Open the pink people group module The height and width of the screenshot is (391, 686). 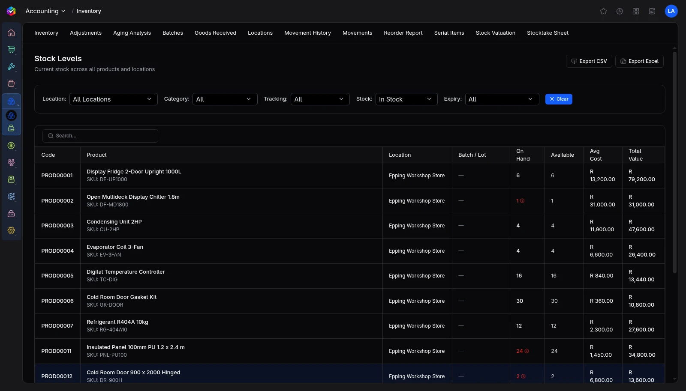[x=11, y=162]
